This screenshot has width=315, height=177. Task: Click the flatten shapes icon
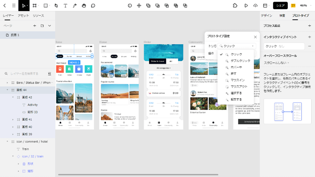coord(185,6)
